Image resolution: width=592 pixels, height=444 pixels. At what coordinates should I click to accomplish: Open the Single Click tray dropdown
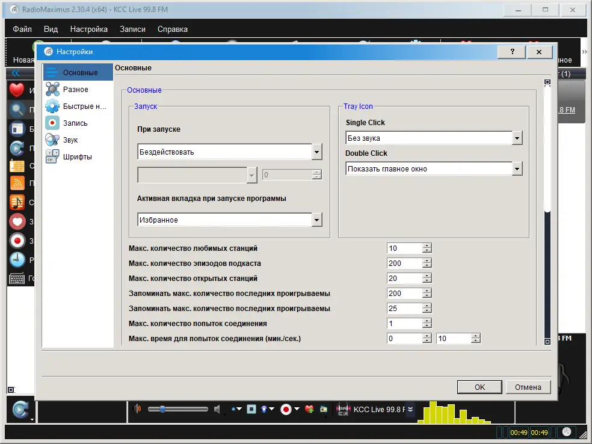(516, 138)
